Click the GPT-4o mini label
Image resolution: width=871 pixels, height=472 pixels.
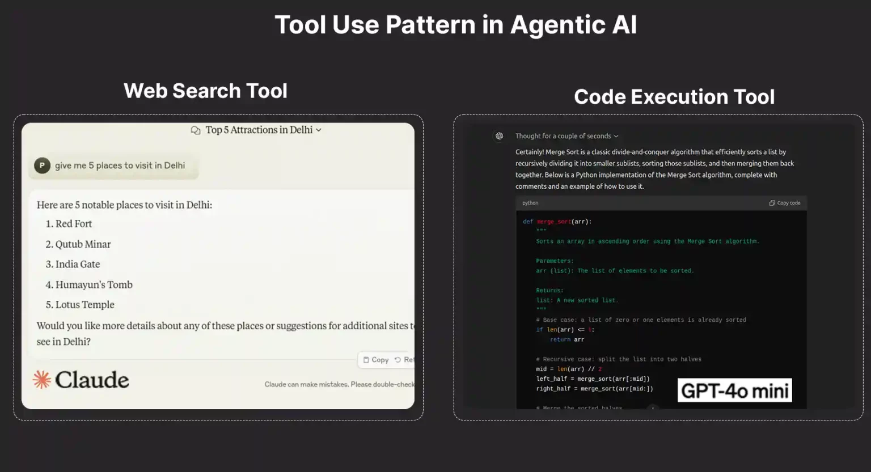(734, 390)
